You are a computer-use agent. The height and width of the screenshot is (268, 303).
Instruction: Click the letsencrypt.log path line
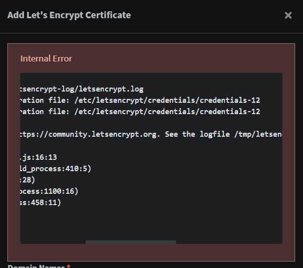[82, 89]
